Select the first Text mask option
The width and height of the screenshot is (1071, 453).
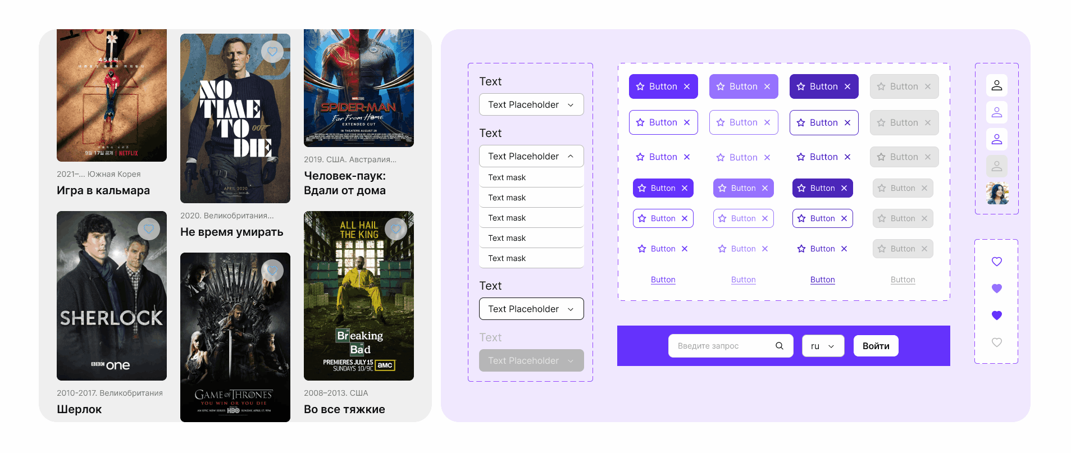point(531,177)
